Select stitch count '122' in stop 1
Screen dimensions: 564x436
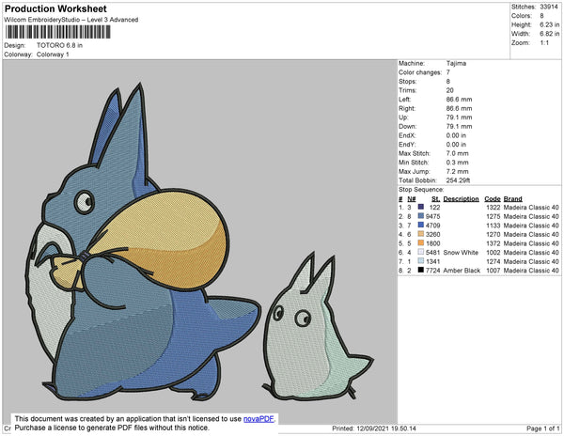pos(434,207)
